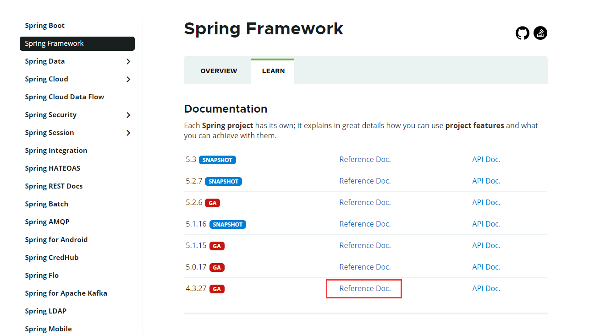Open API Doc. for version 4.3.27
Image resolution: width=600 pixels, height=335 pixels.
click(x=486, y=289)
